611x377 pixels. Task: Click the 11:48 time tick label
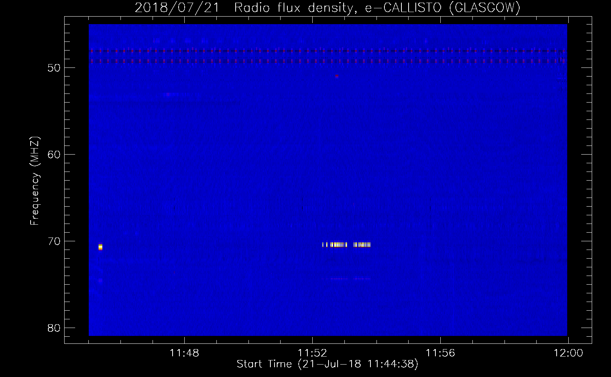tap(184, 353)
